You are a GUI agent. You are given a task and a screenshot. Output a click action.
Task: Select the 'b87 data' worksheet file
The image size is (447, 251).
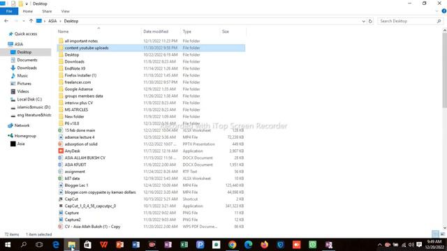[x=72, y=178]
